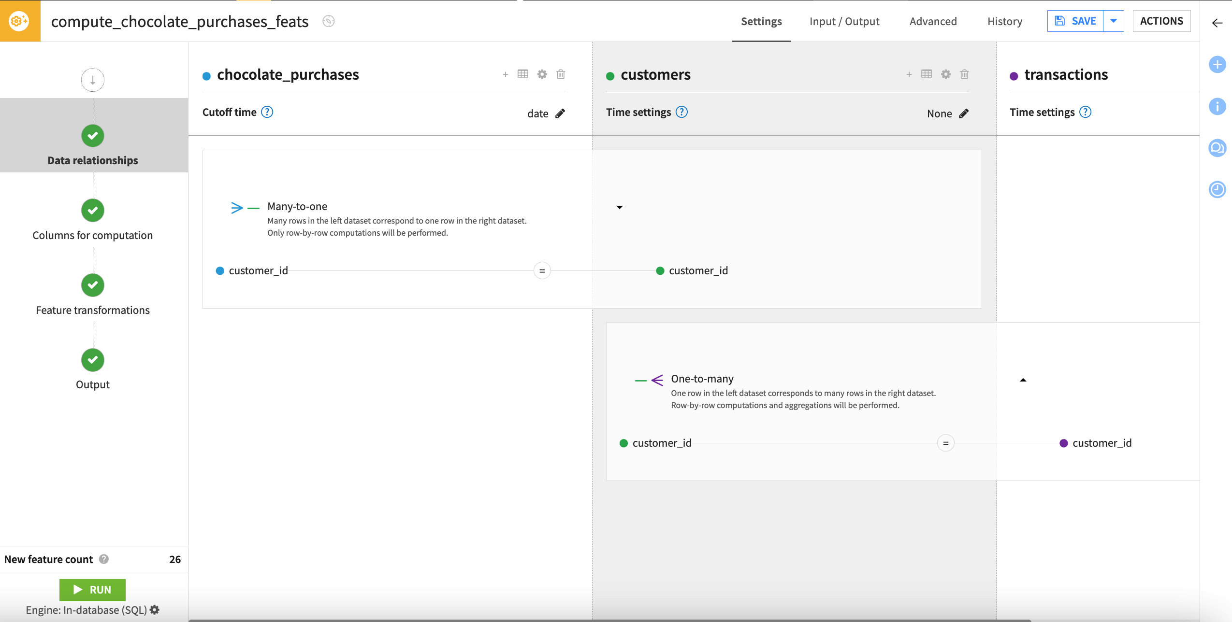Click the SAVE button
Image resolution: width=1232 pixels, height=622 pixels.
(1075, 21)
